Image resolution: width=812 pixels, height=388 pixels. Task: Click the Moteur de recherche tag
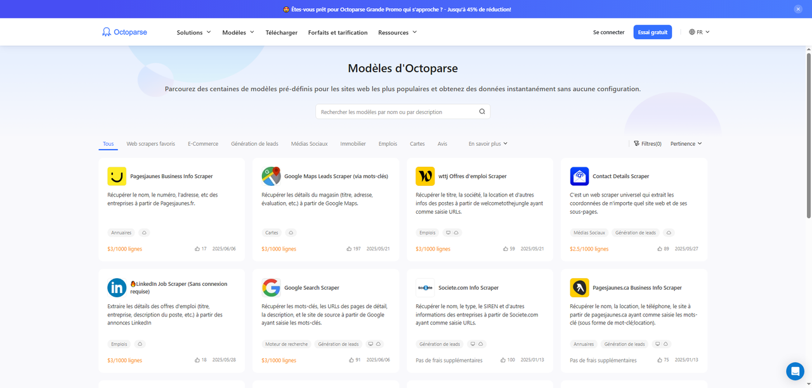click(x=287, y=344)
